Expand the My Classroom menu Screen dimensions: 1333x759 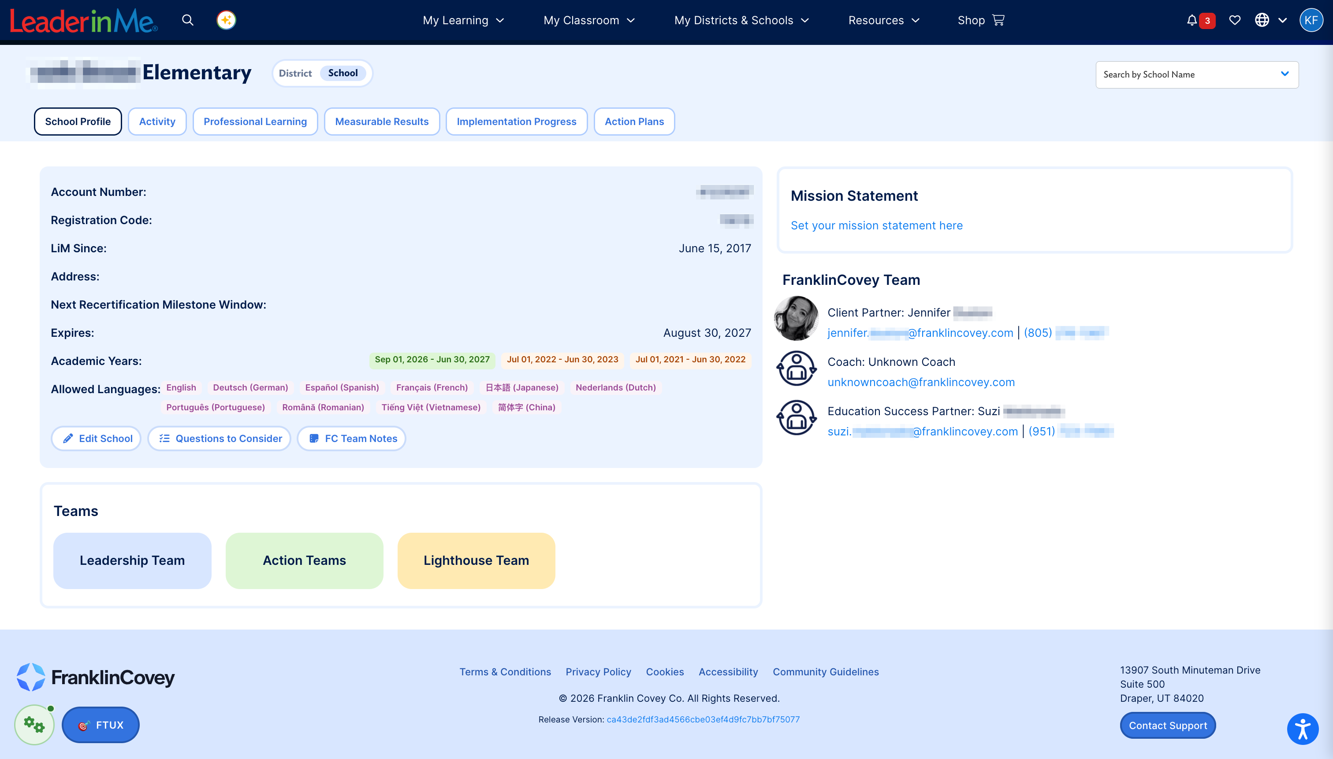[x=589, y=20]
